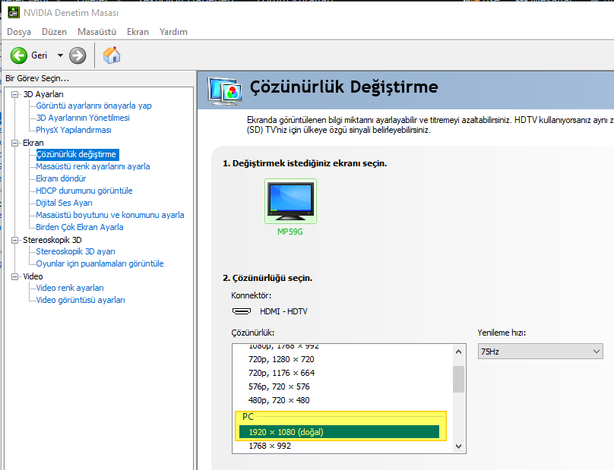The image size is (614, 470).
Task: Click the Geri button label
Action: [40, 55]
